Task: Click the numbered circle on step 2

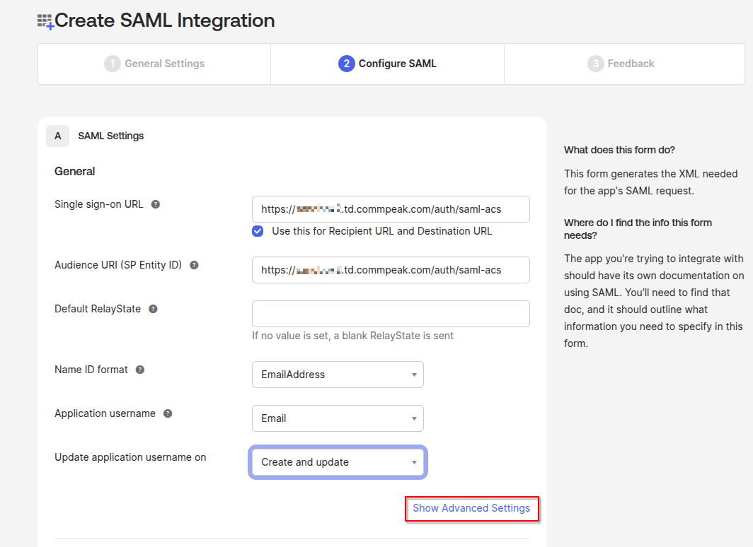Action: point(346,63)
